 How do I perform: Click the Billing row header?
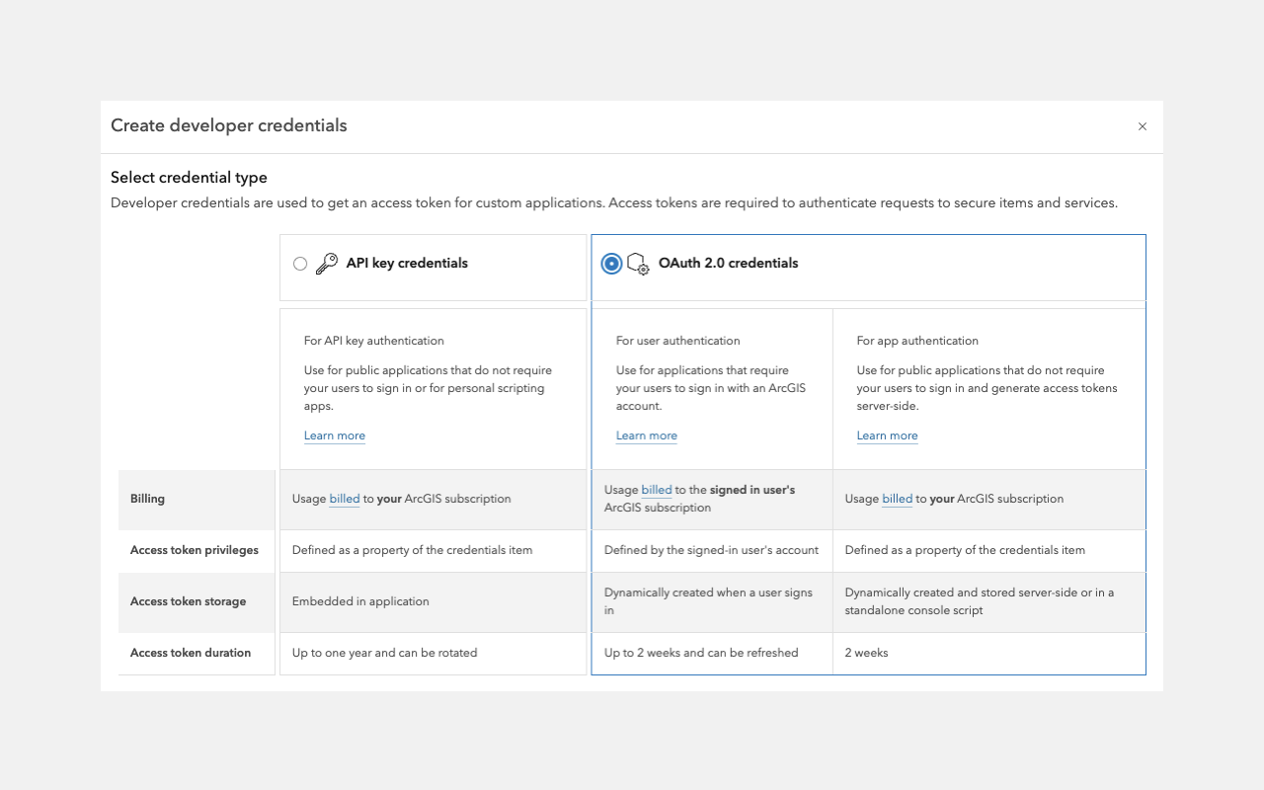(148, 499)
